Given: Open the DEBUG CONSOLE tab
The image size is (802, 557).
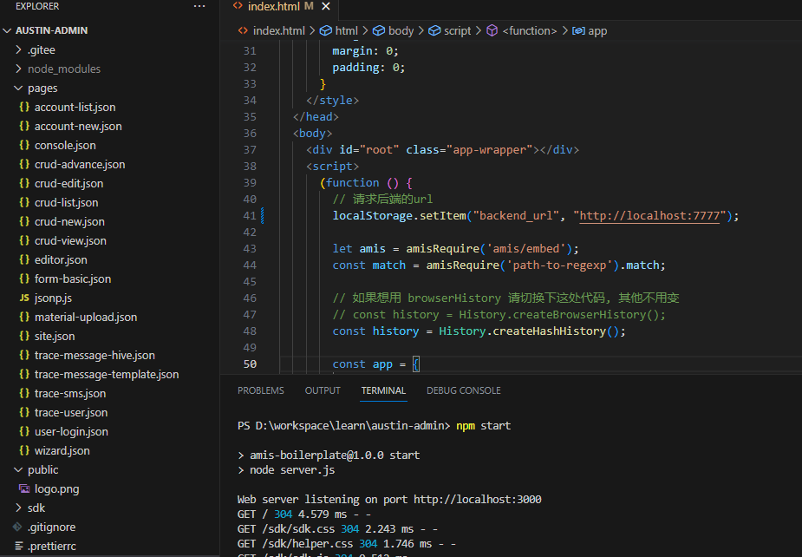Looking at the screenshot, I should (464, 390).
